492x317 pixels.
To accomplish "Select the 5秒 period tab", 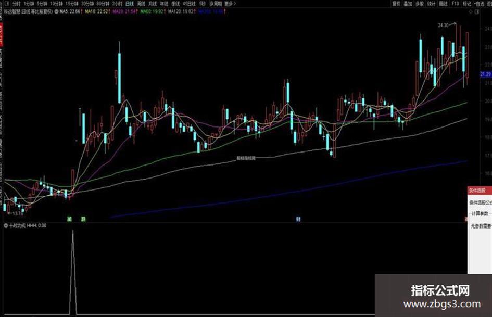I will point(203,4).
